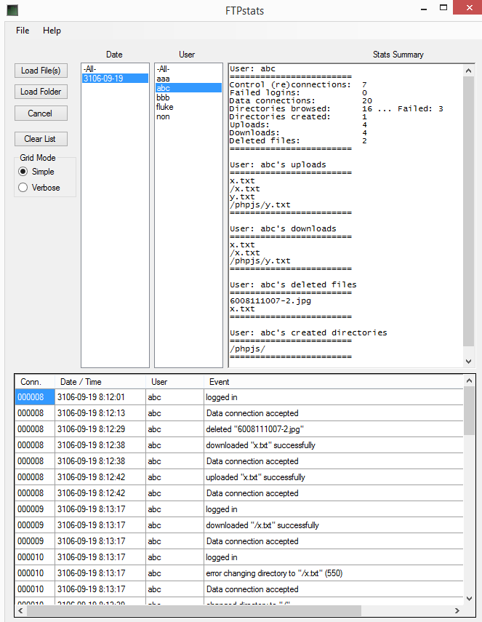
Task: Switch grid mode to Verbose
Action: (x=23, y=188)
